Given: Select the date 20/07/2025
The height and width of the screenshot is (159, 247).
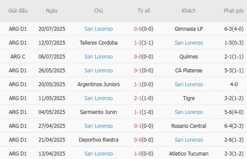Looking at the screenshot, I should tap(52, 29).
